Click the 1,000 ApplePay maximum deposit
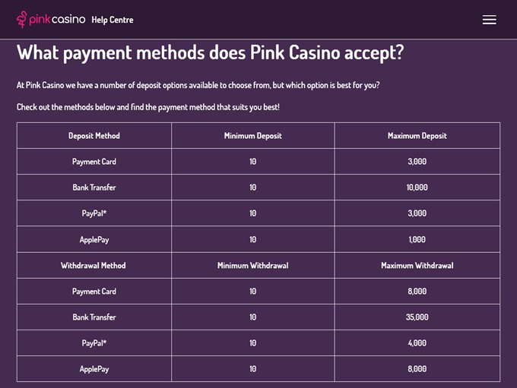The height and width of the screenshot is (388, 517). point(417,240)
